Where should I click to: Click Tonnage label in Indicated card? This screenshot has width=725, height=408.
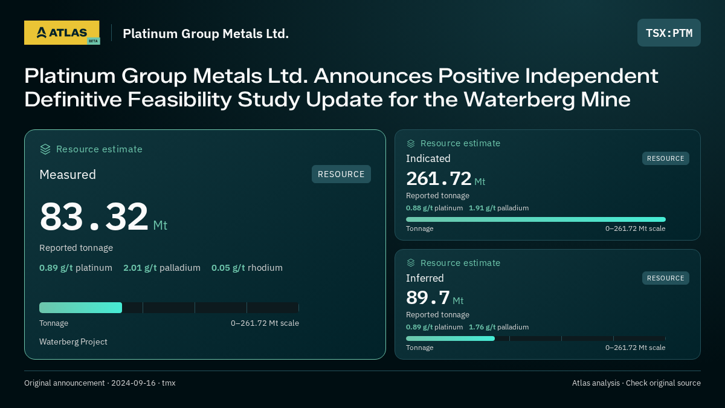pyautogui.click(x=419, y=228)
